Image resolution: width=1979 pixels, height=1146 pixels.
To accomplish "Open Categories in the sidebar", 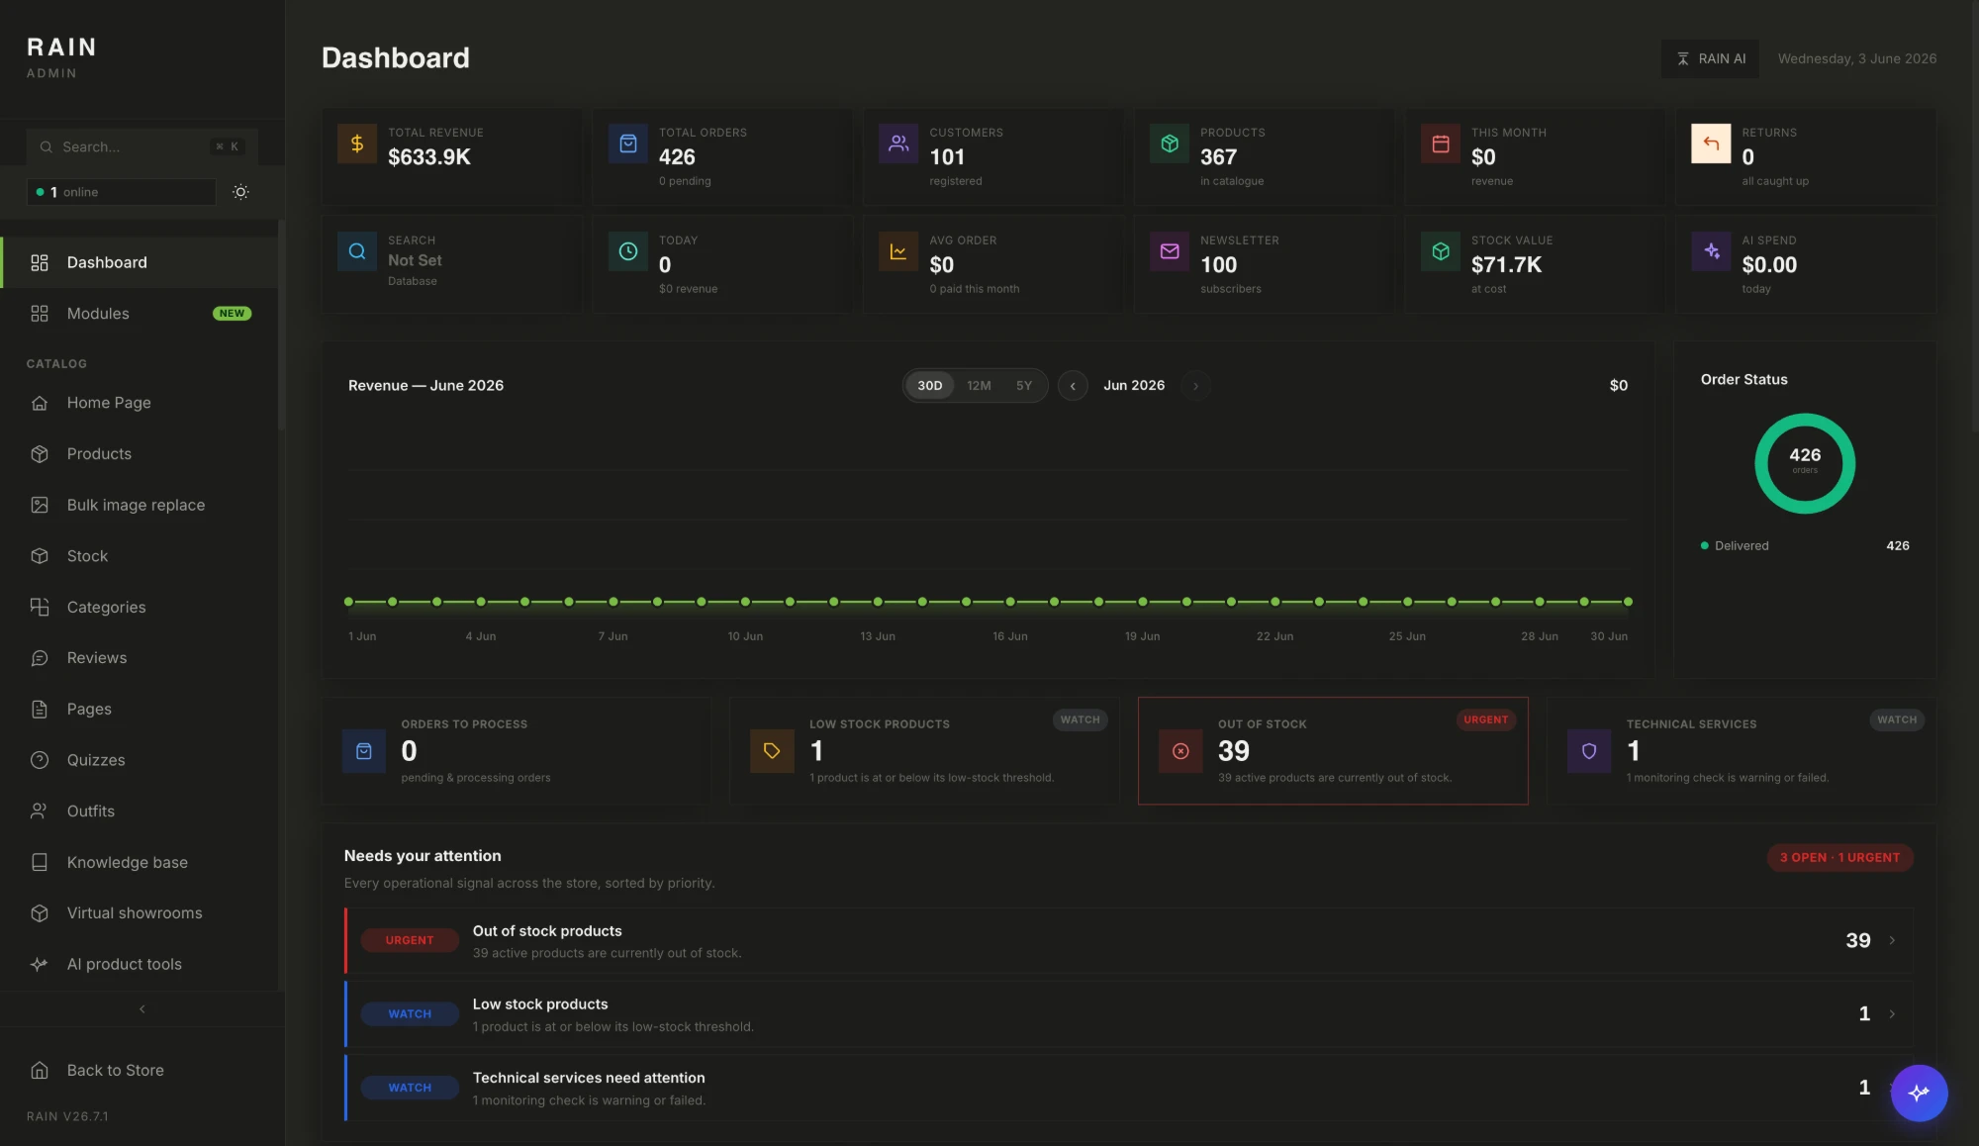I will click(x=140, y=608).
